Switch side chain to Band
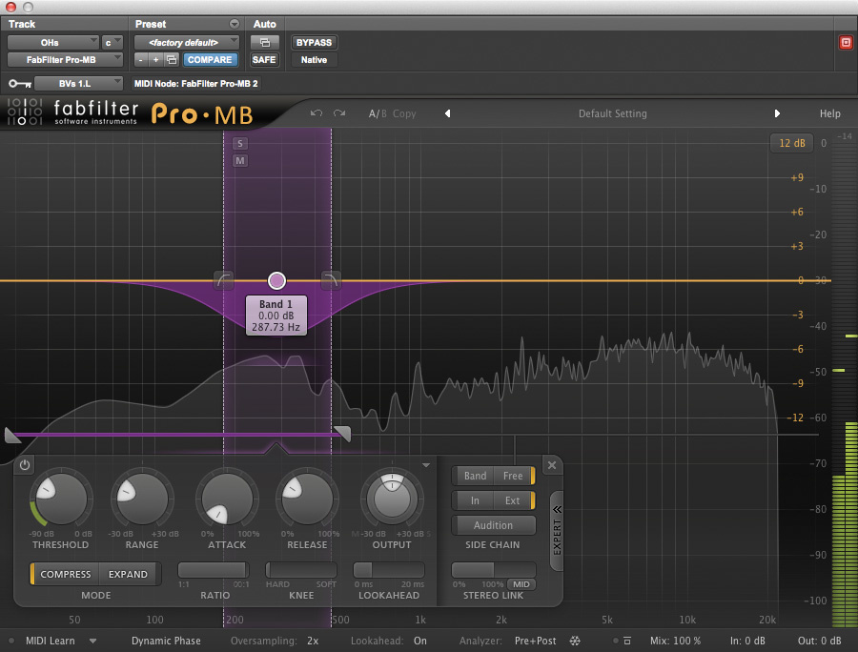Viewport: 858px width, 652px height. pos(475,476)
